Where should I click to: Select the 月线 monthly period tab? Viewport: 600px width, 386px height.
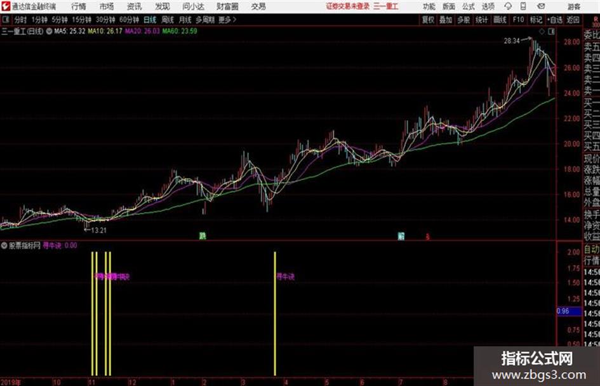(185, 20)
